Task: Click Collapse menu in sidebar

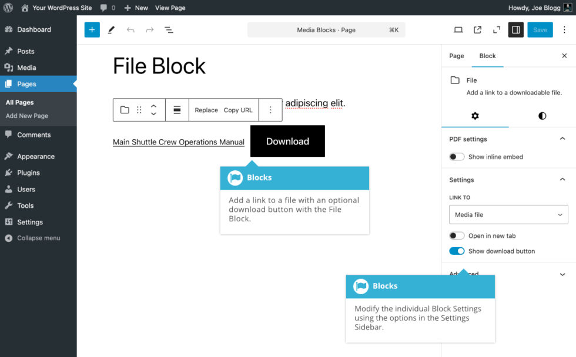Action: coord(38,238)
